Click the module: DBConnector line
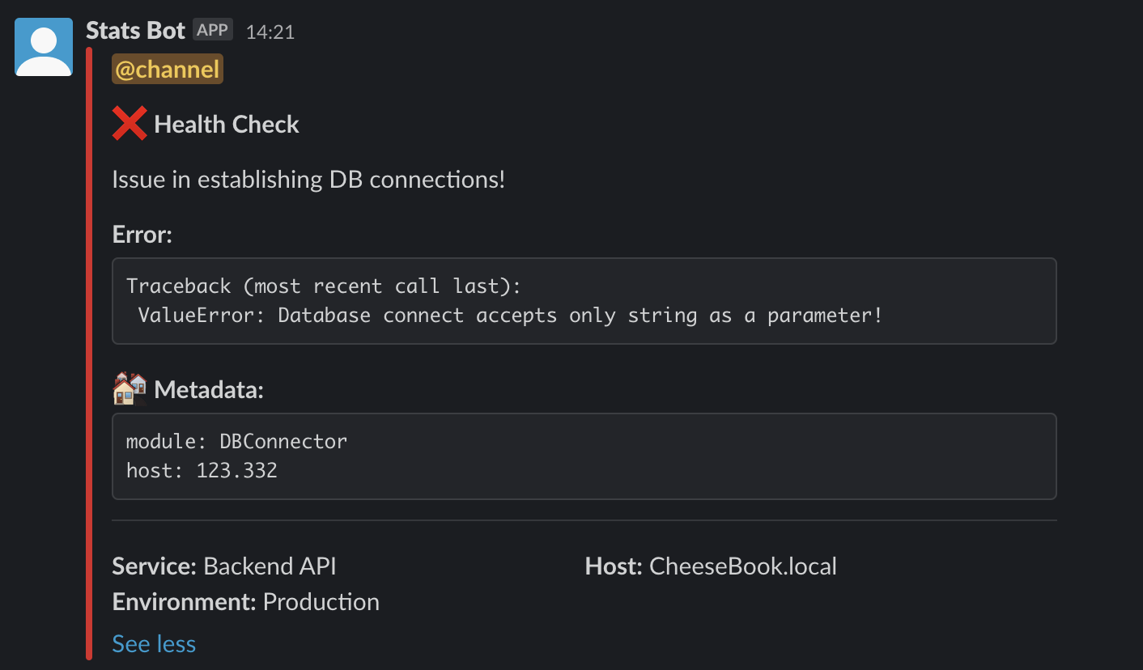 click(236, 442)
